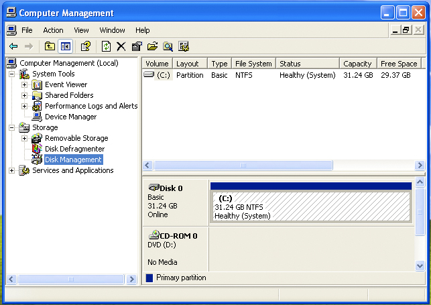Image resolution: width=431 pixels, height=305 pixels.
Task: Sort by the Capacity column header
Action: click(358, 64)
